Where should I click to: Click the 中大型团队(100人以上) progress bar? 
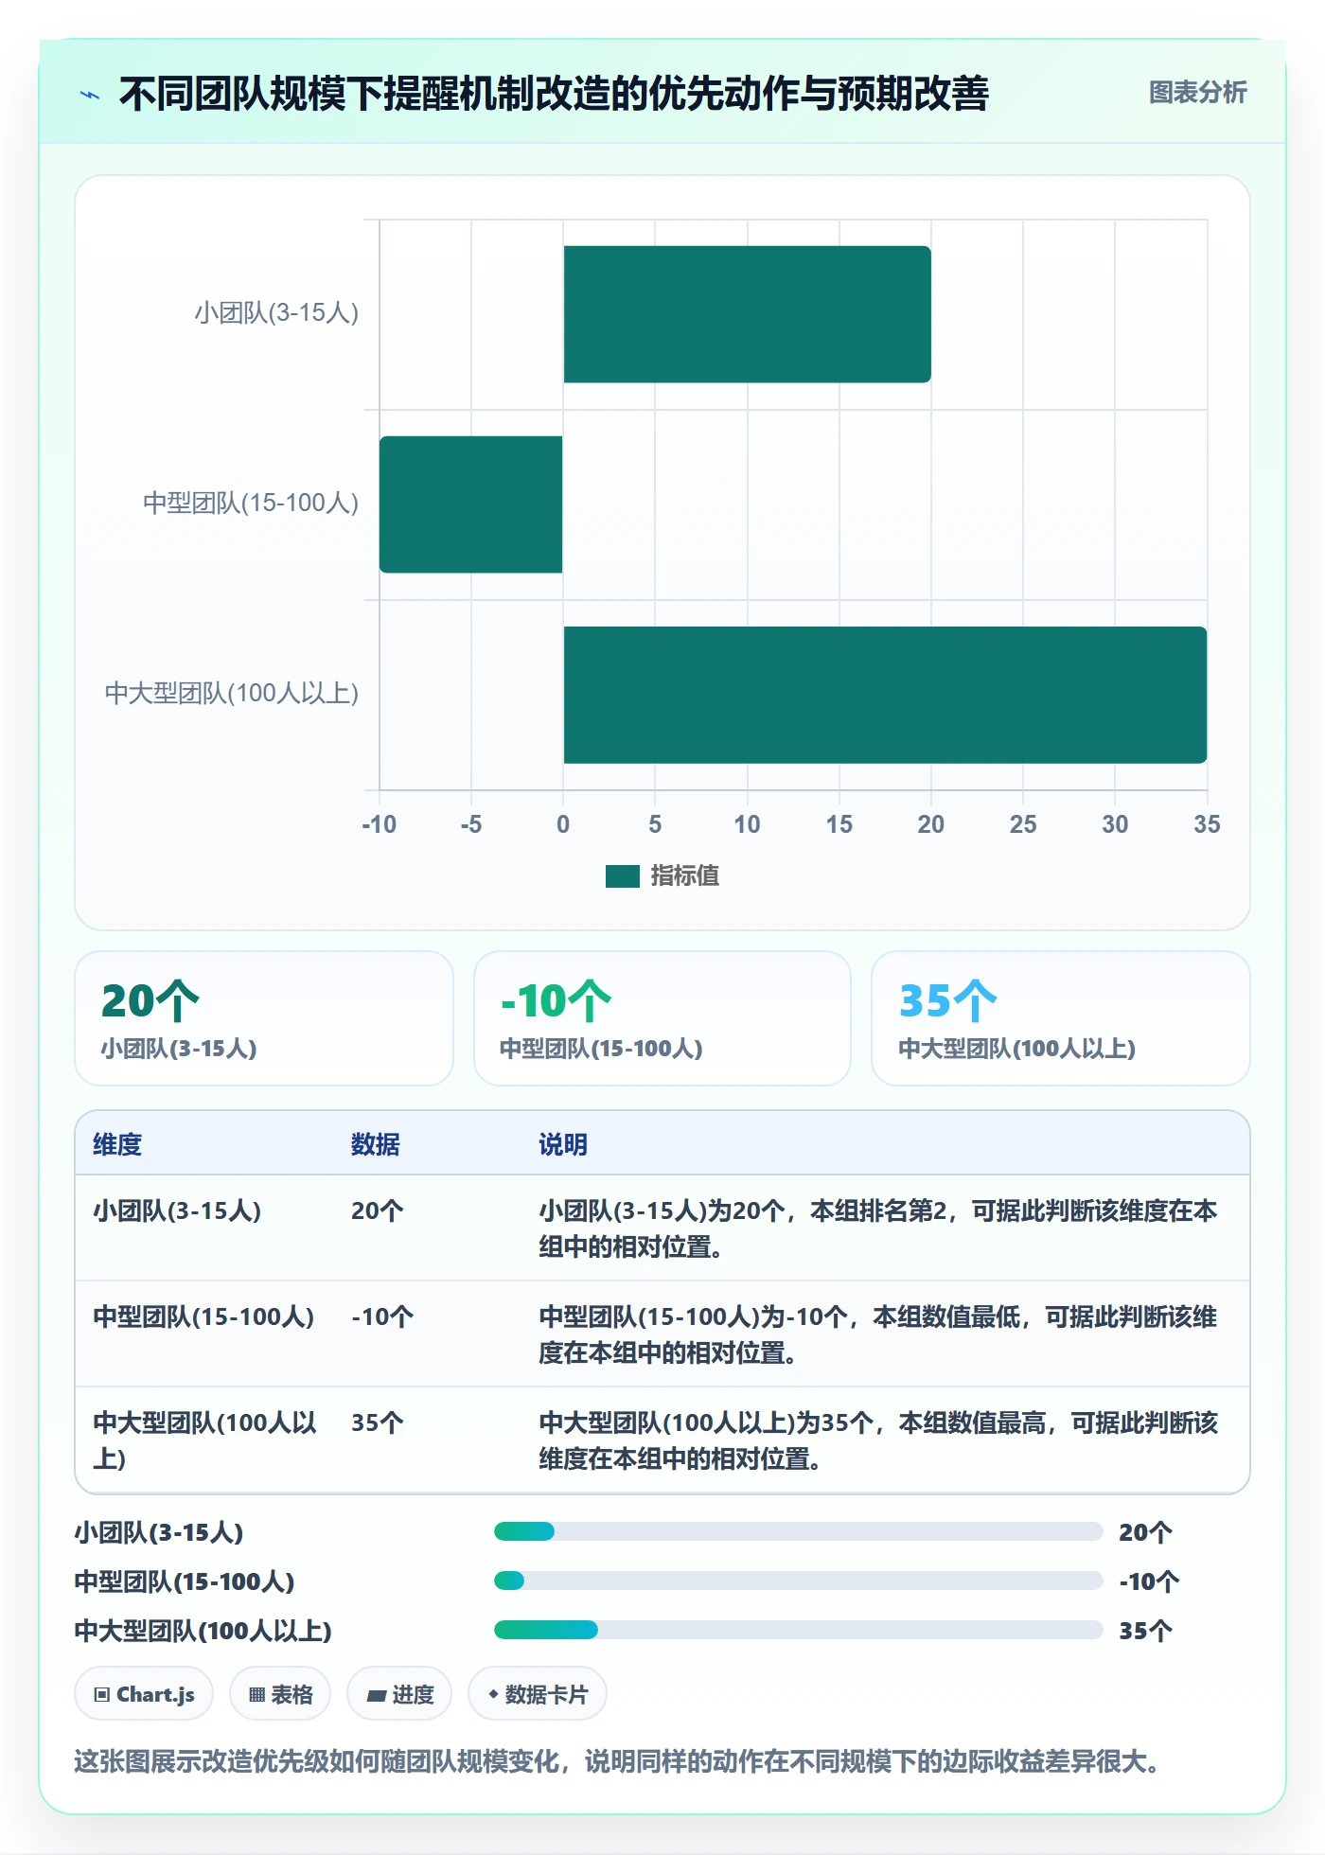coord(798,1630)
